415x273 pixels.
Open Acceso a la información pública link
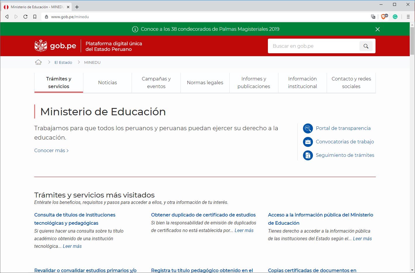(x=321, y=219)
